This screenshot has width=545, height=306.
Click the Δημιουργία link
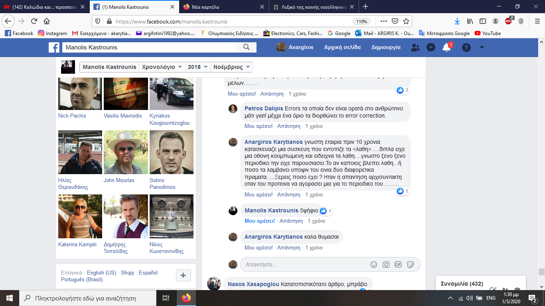point(386,47)
